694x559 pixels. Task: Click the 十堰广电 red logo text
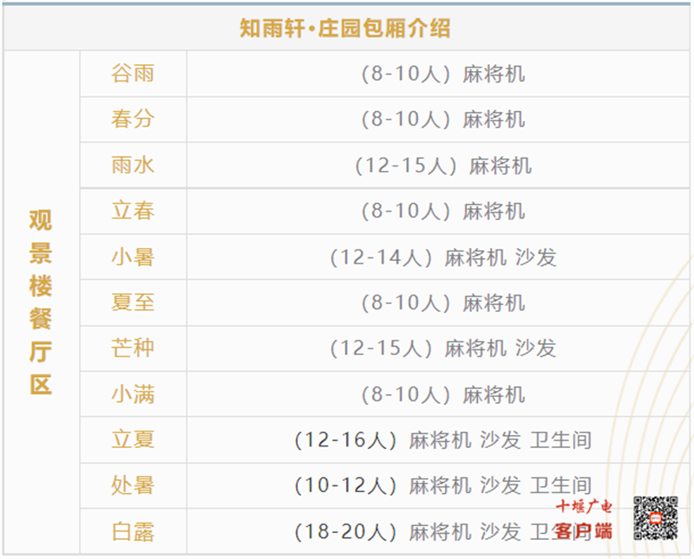584,506
